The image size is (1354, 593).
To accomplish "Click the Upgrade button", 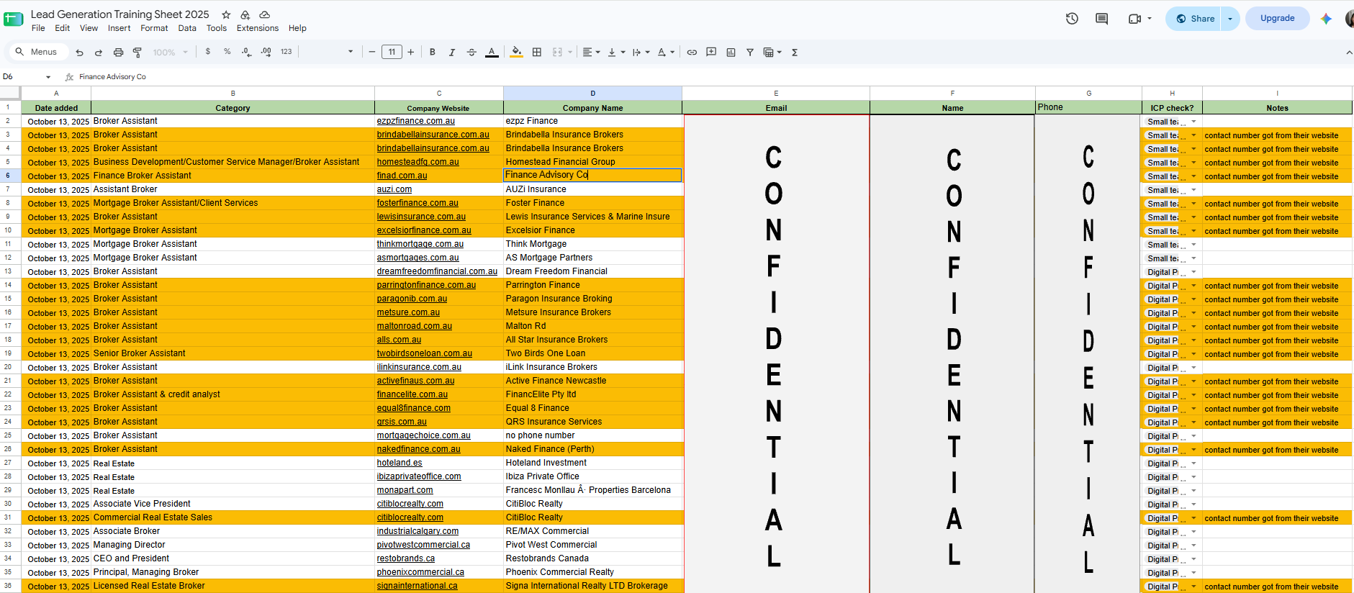I will point(1278,19).
